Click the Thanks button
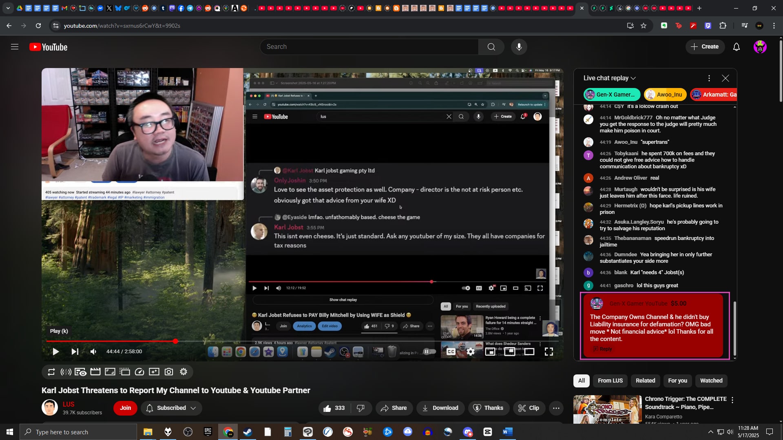This screenshot has height=440, width=783. (488, 408)
